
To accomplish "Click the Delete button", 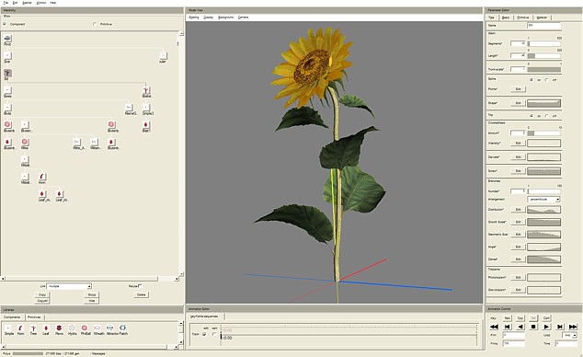I will (x=141, y=294).
